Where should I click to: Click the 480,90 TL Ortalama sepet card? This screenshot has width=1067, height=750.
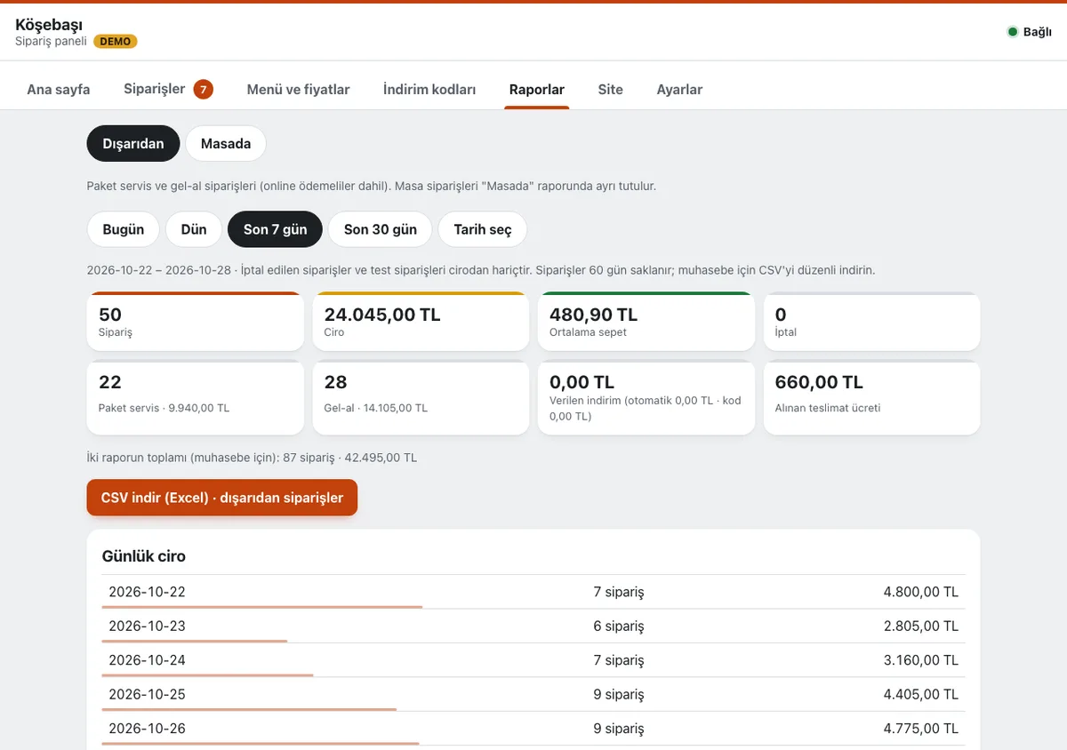click(x=646, y=322)
